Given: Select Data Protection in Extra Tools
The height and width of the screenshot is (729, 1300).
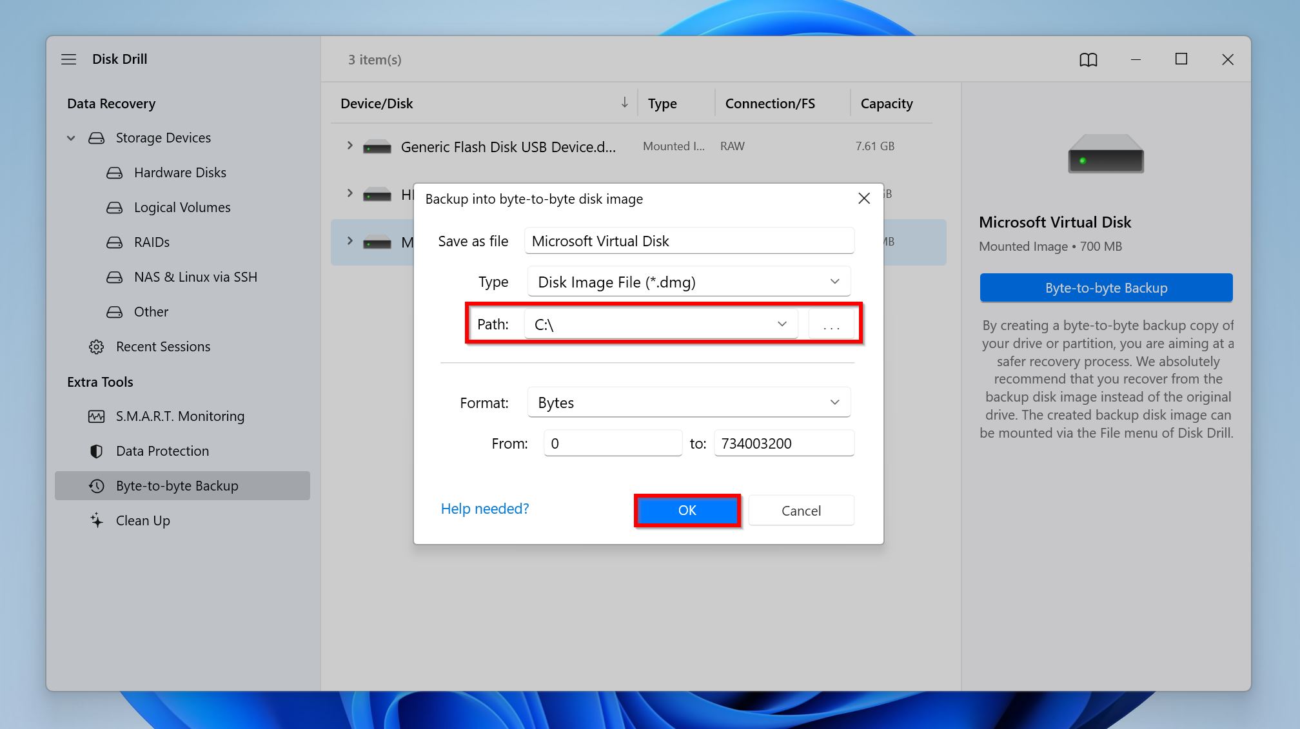Looking at the screenshot, I should click(162, 450).
